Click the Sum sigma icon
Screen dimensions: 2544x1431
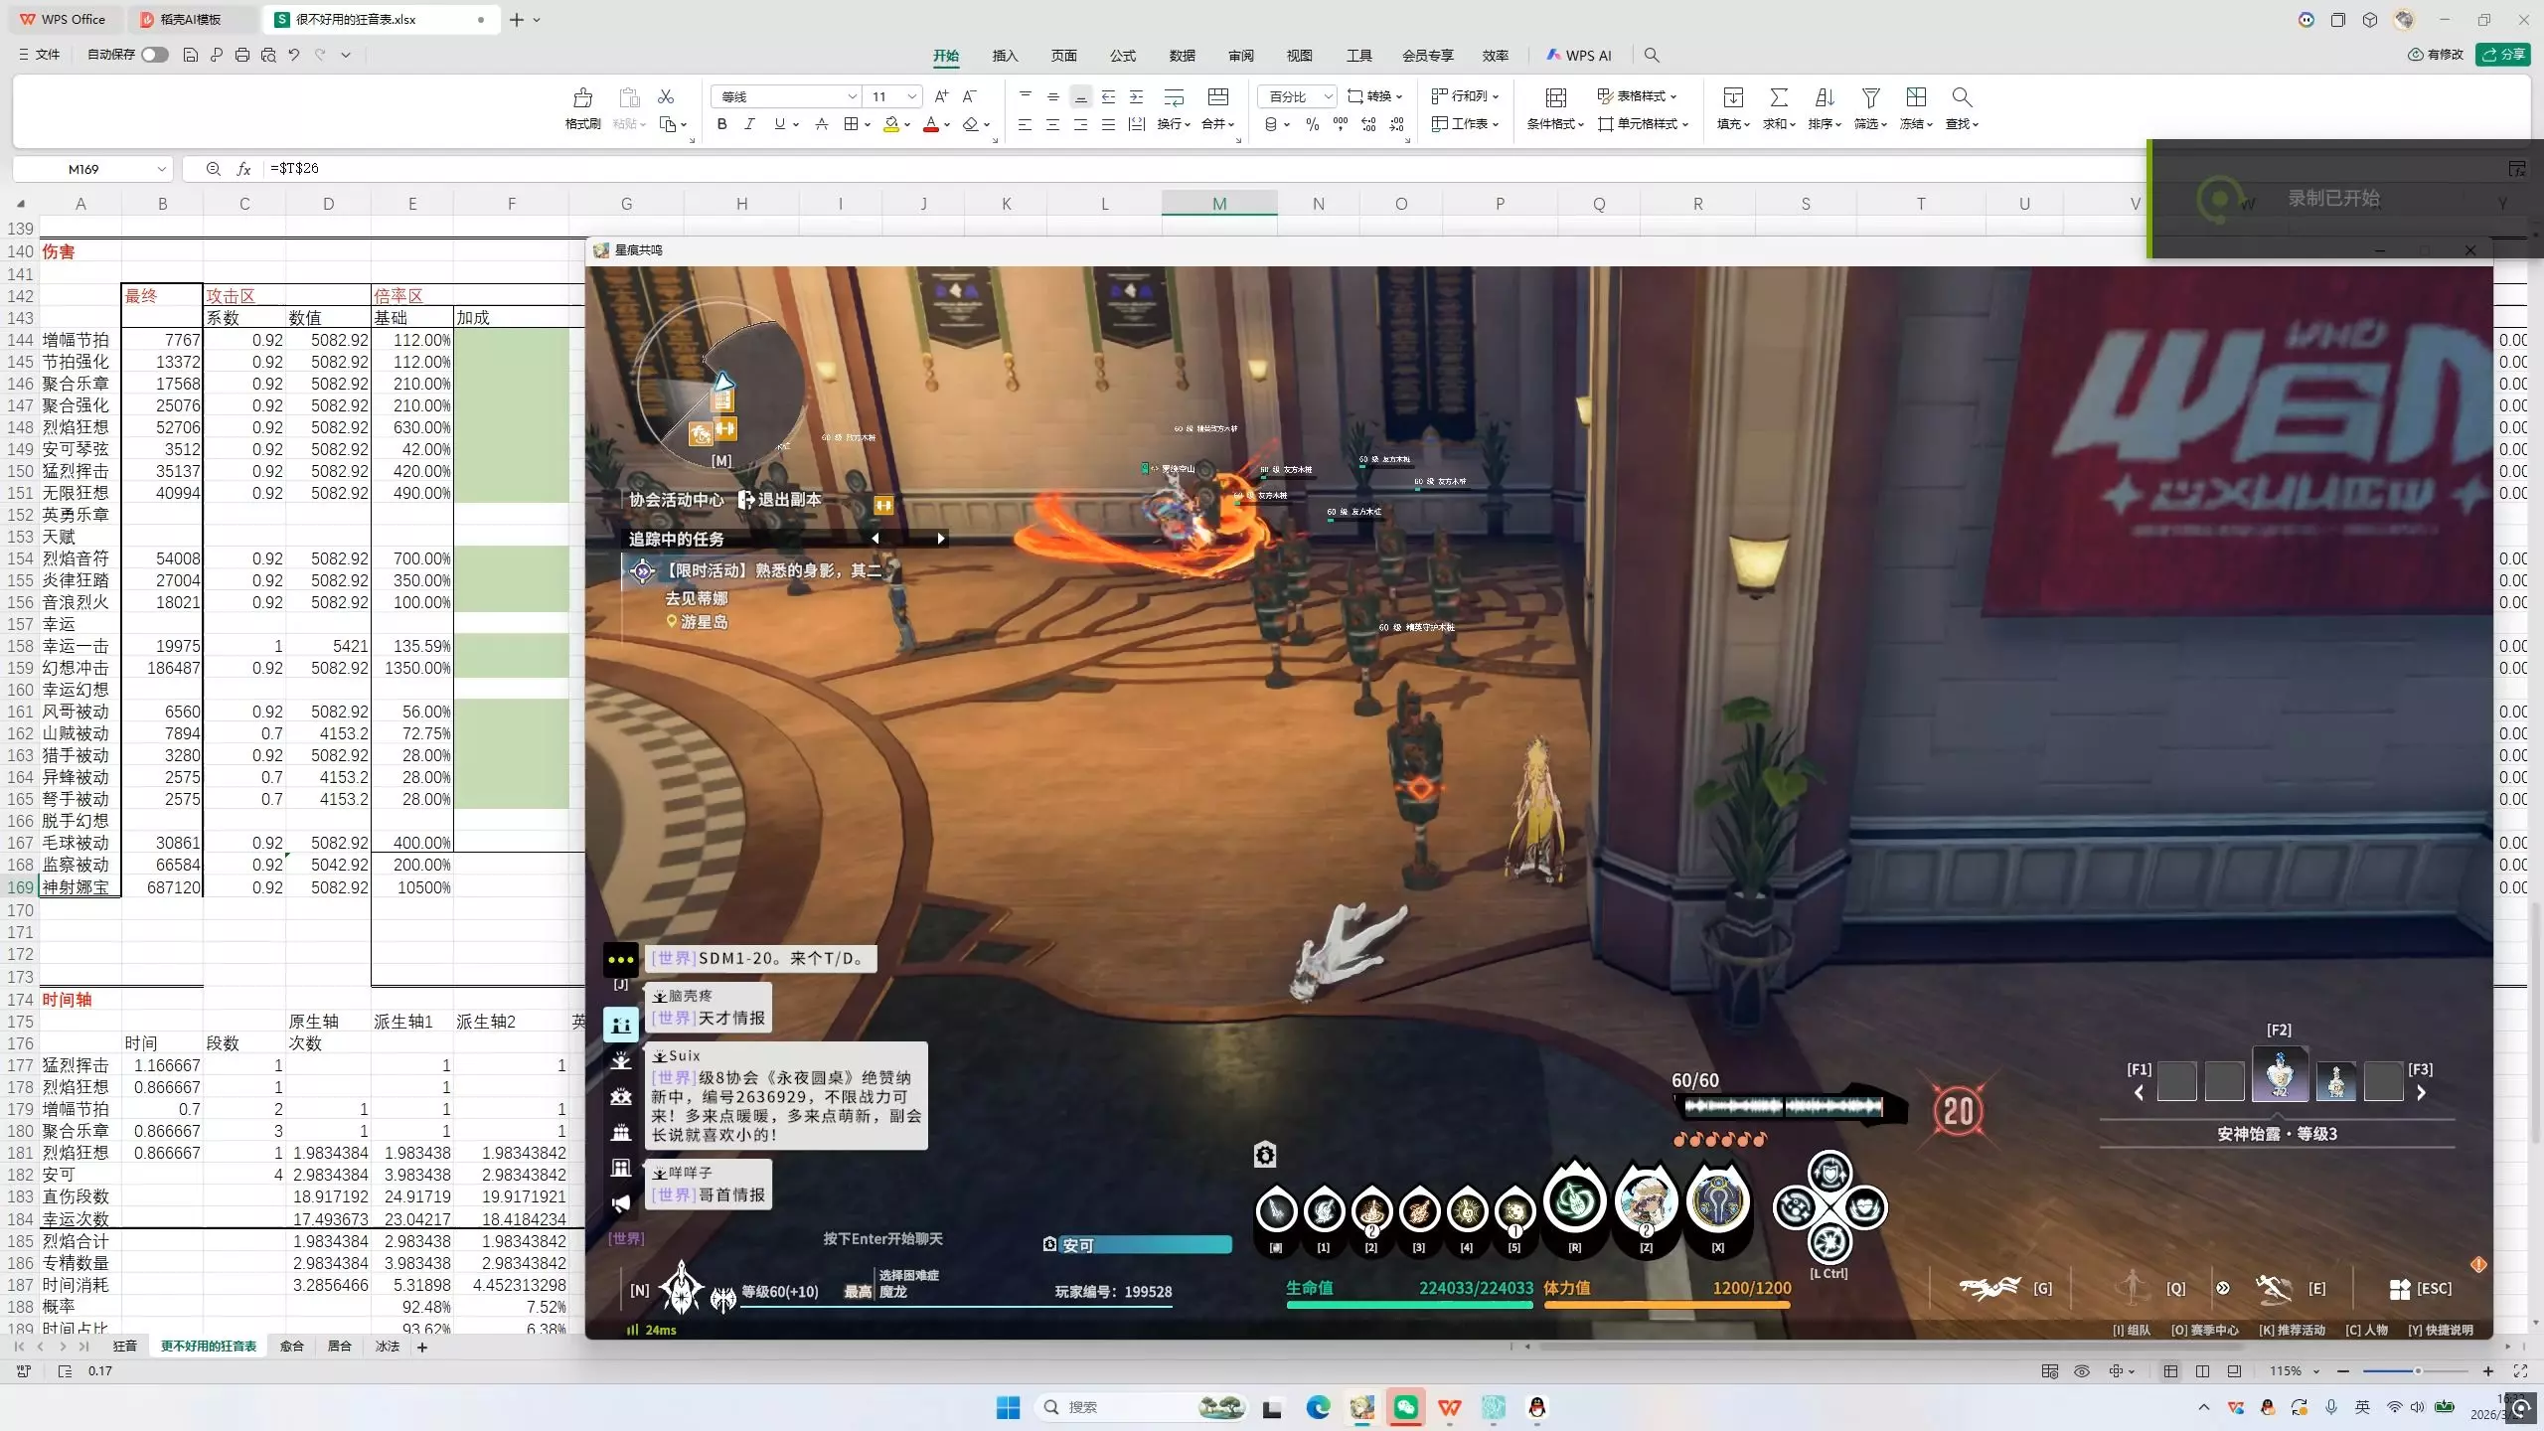coord(1778,97)
